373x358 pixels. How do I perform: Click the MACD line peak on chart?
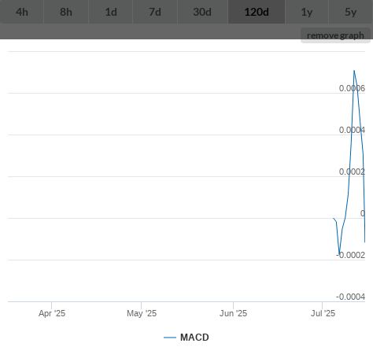pyautogui.click(x=354, y=71)
